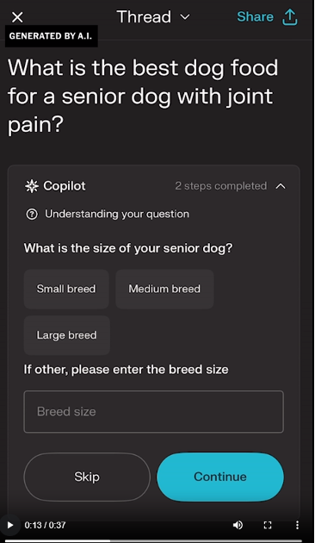Select the Small breed option
The width and height of the screenshot is (315, 543).
66,289
